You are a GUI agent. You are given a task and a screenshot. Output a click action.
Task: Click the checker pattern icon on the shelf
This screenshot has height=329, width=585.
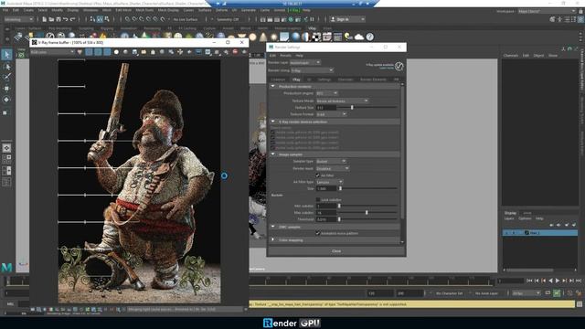pyautogui.click(x=316, y=37)
